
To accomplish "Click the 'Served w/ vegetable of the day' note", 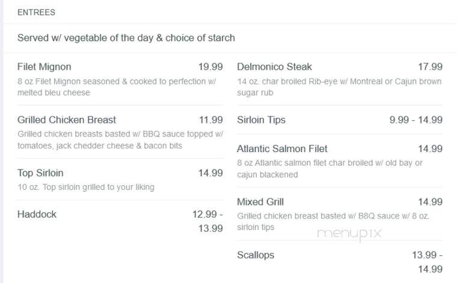I will pyautogui.click(x=126, y=38).
